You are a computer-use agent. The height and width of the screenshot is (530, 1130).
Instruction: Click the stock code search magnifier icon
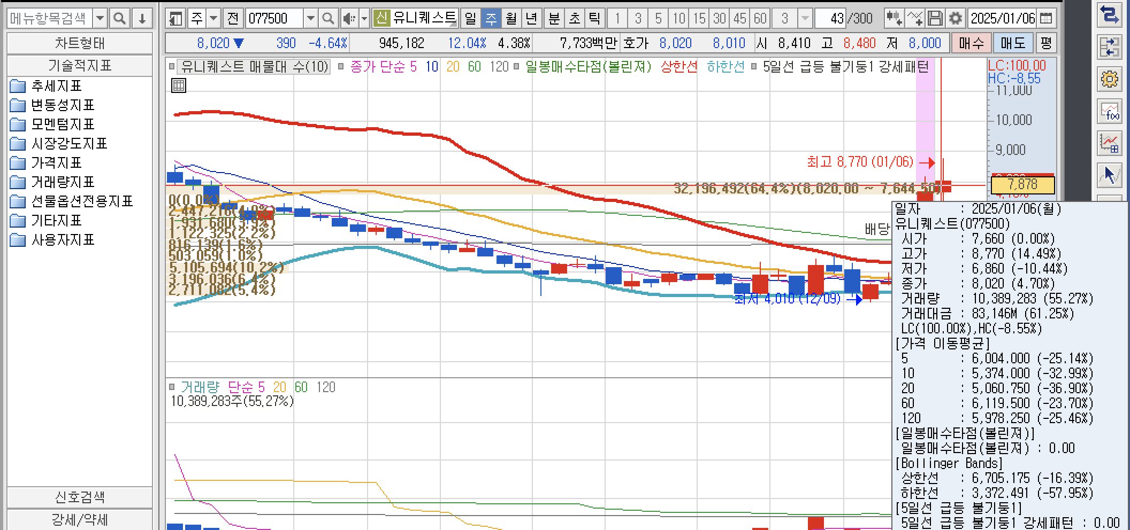tap(329, 19)
